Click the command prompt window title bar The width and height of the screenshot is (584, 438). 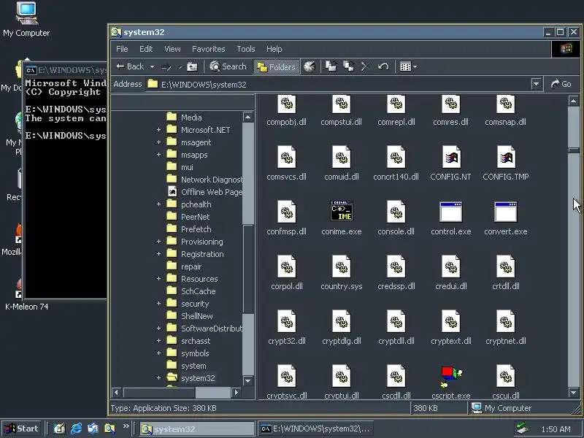[x=66, y=69]
